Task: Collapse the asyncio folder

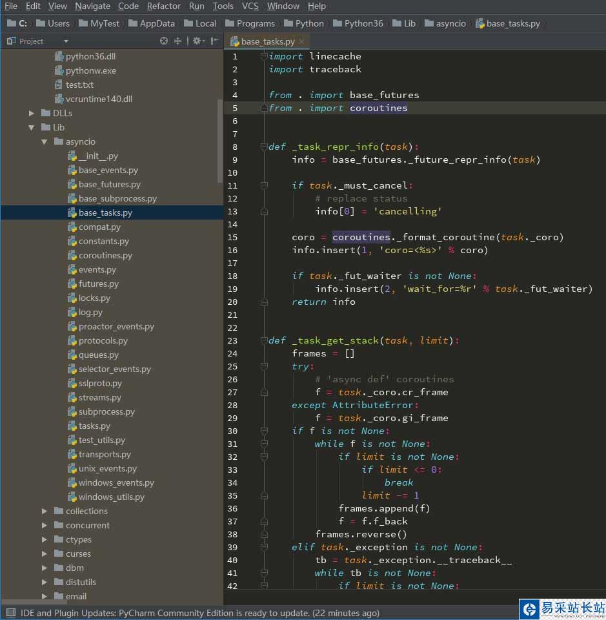Action: pyautogui.click(x=45, y=141)
